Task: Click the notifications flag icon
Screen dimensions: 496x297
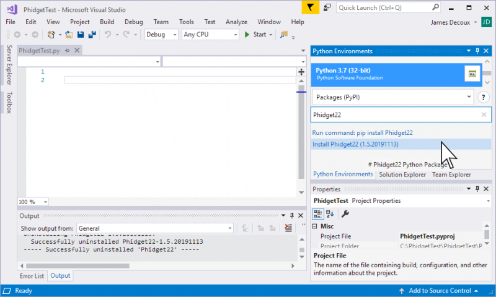Action: tap(310, 7)
